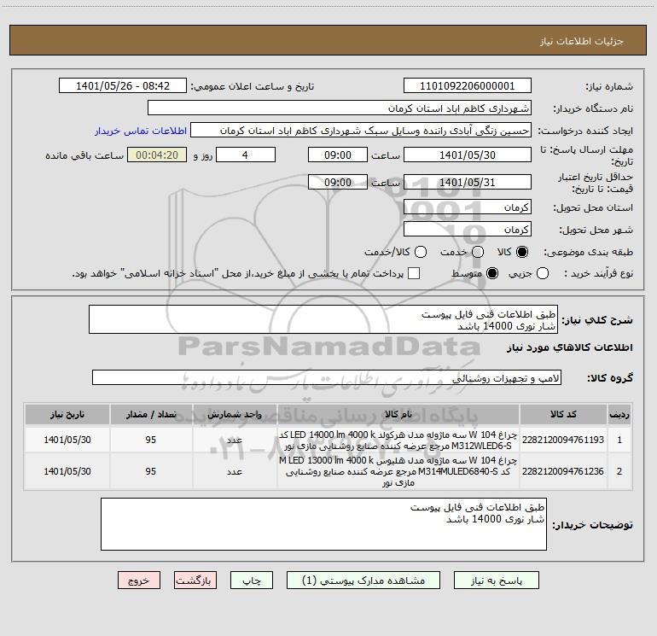The width and height of the screenshot is (657, 636).
Task: Select product code 2282120094761193
Action: [563, 440]
